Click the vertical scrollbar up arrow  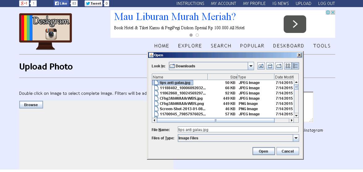(x=296, y=82)
